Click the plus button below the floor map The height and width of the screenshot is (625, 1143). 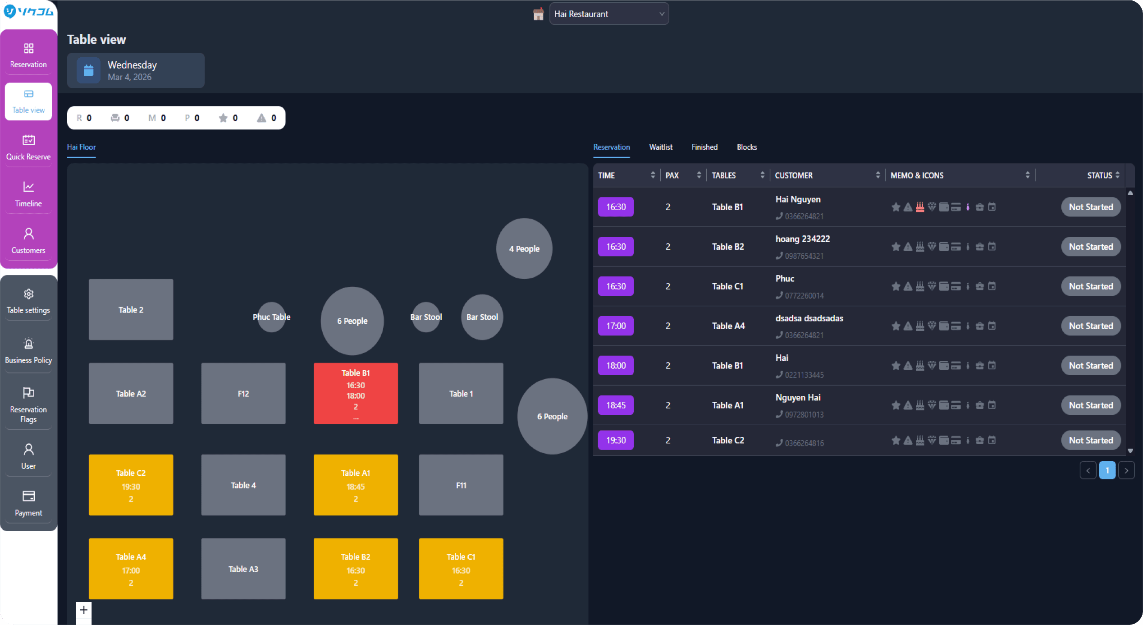(83, 609)
